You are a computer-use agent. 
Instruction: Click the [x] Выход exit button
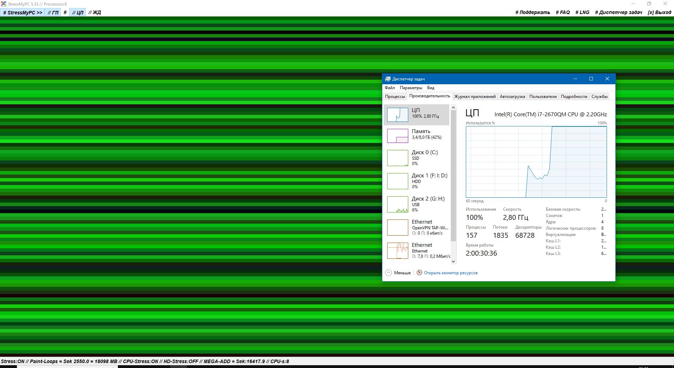click(x=659, y=12)
